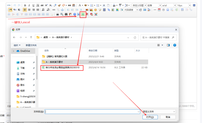Toggle bold formatting
This screenshot has height=123, width=202.
pos(25,5)
